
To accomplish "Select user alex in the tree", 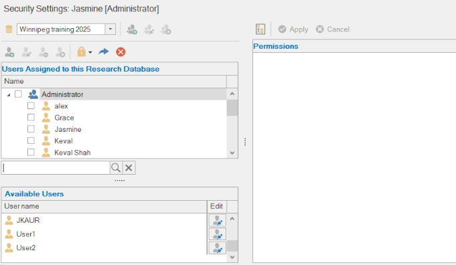I will [61, 106].
